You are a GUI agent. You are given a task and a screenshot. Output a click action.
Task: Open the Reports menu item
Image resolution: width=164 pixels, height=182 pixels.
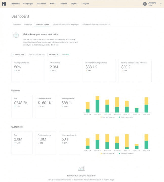[74, 4]
